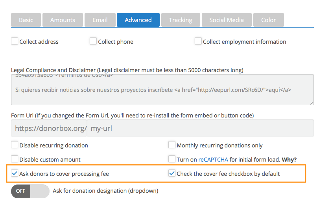Viewport: 330px width, 203px height.
Task: Select the Email tab
Action: (100, 20)
